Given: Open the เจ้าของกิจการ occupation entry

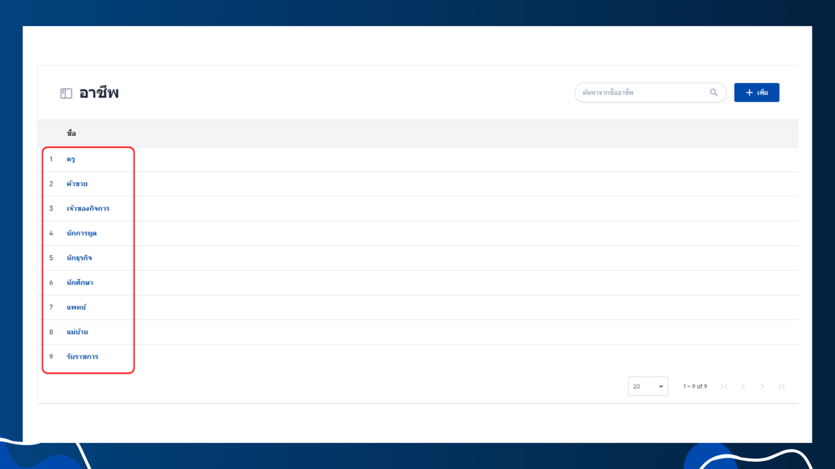Looking at the screenshot, I should 88,209.
